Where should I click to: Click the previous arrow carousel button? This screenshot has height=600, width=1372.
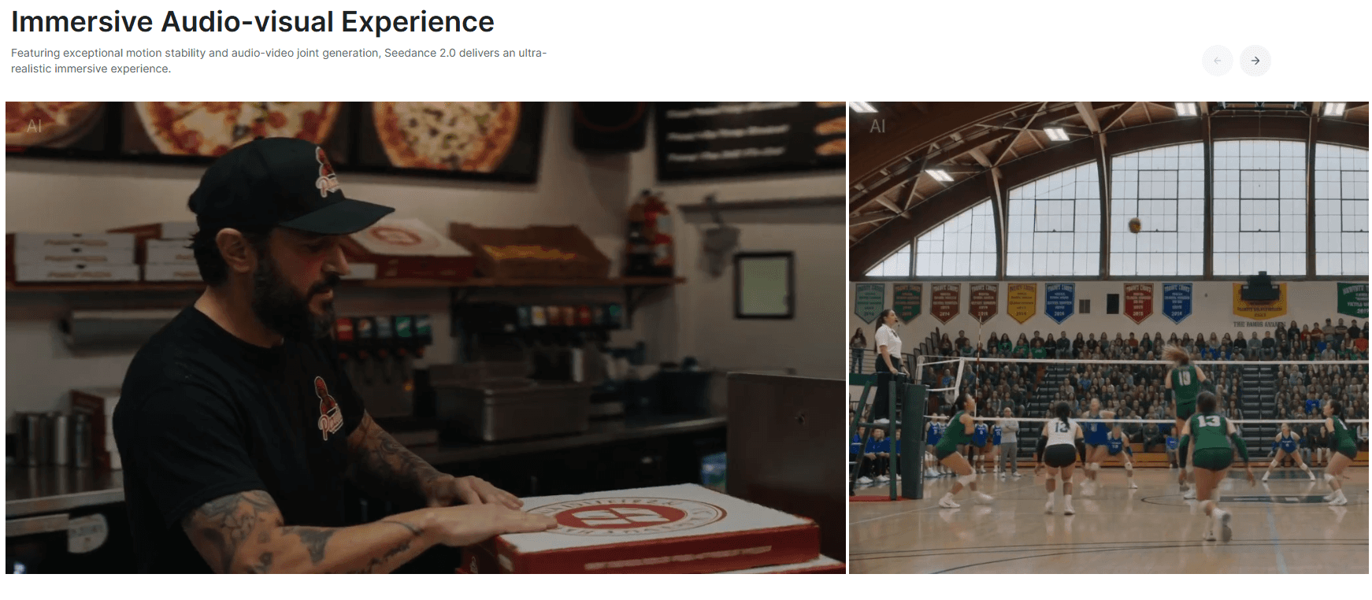pyautogui.click(x=1217, y=61)
